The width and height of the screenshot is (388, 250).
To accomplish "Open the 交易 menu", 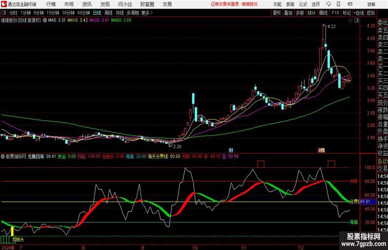I will click(x=167, y=4).
